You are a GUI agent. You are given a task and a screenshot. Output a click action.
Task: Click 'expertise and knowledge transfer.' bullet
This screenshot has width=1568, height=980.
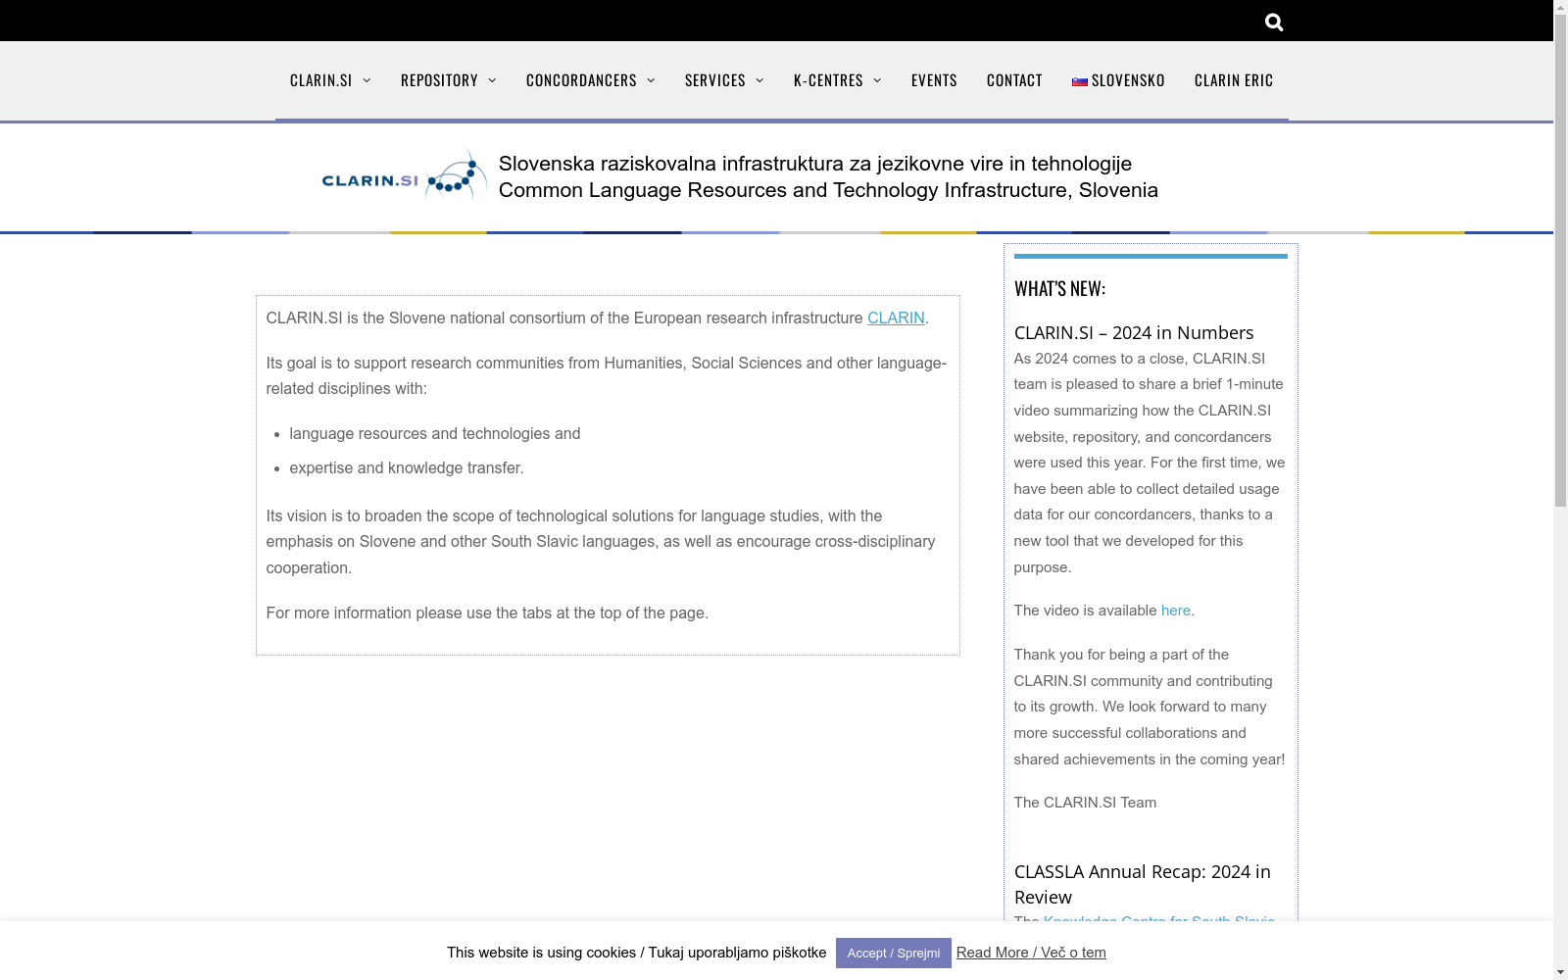click(407, 467)
